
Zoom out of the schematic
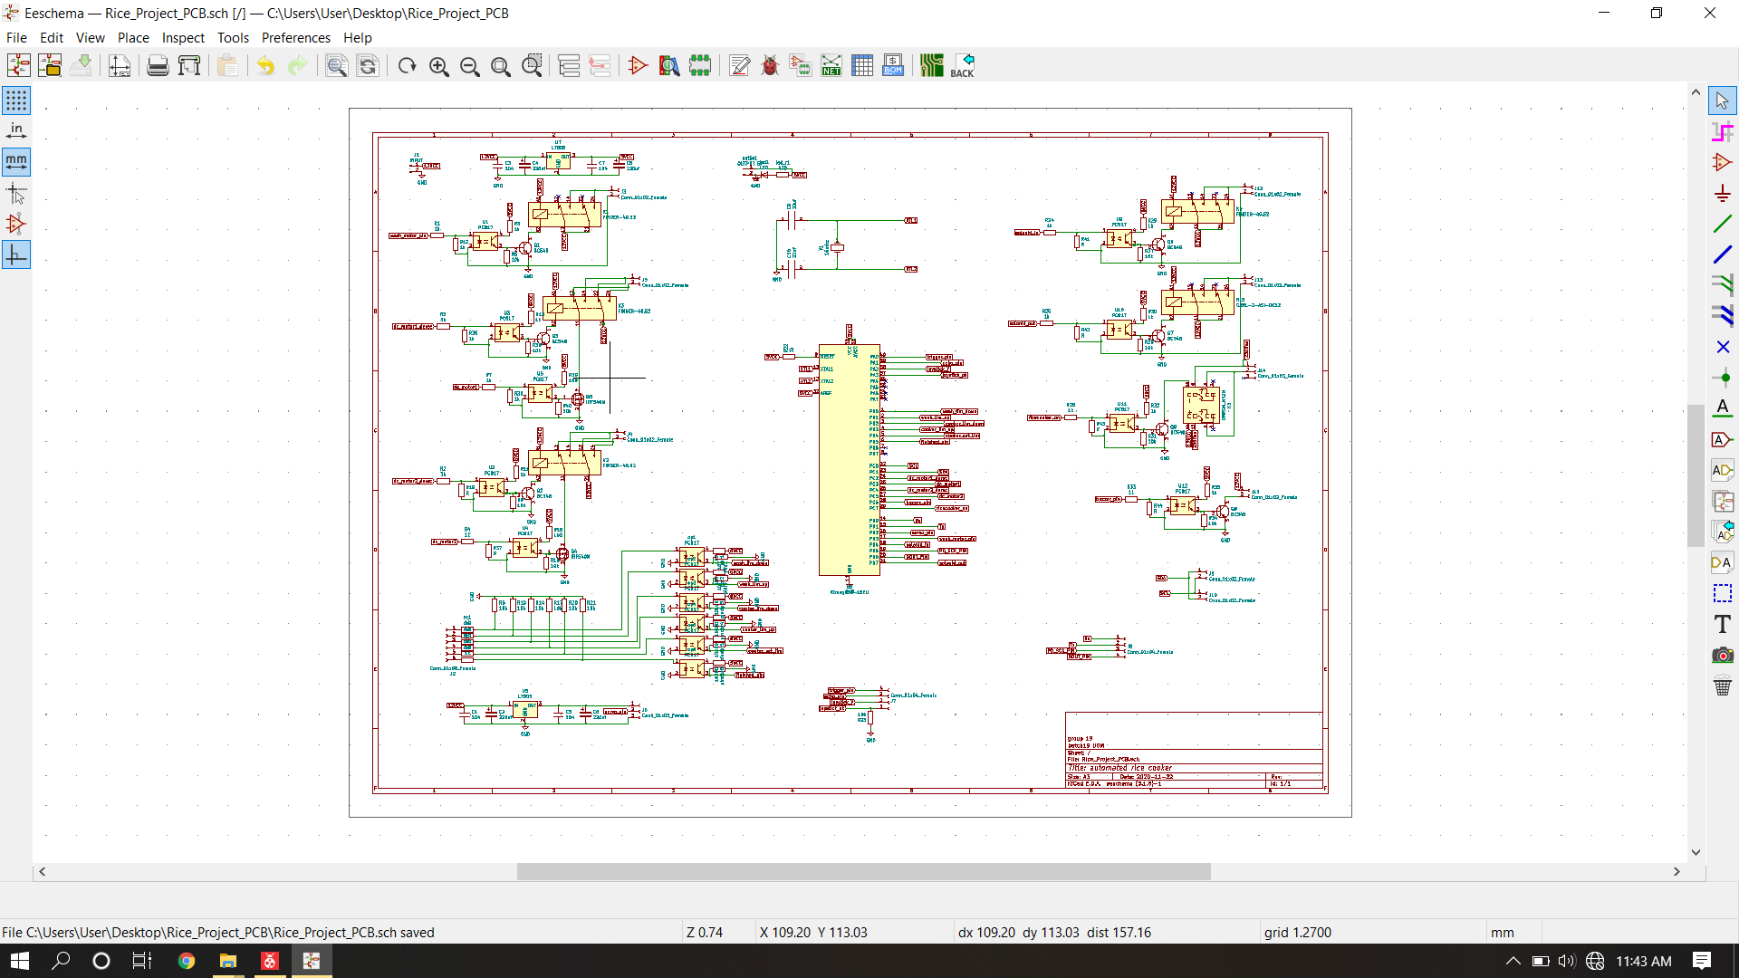469,65
